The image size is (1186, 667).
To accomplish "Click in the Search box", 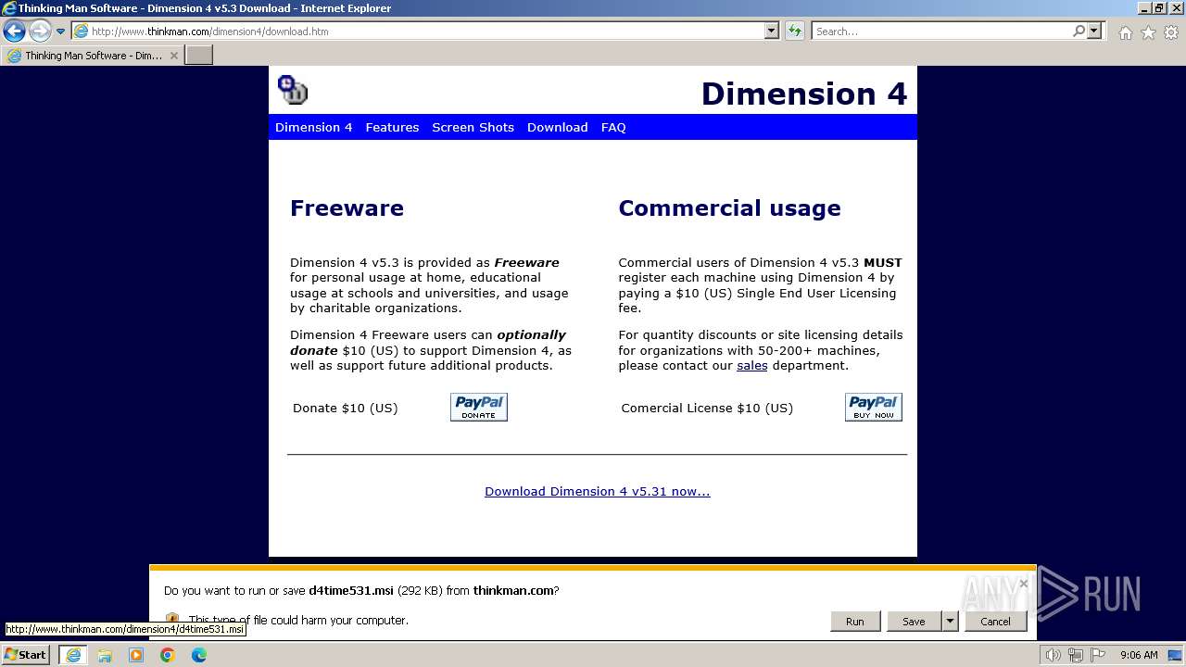I will click(x=940, y=31).
